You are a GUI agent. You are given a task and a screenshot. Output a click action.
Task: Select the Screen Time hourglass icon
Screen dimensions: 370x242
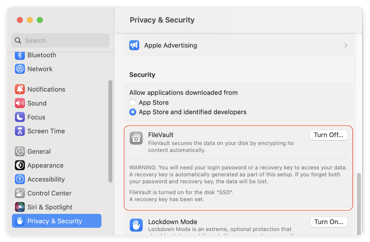20,131
